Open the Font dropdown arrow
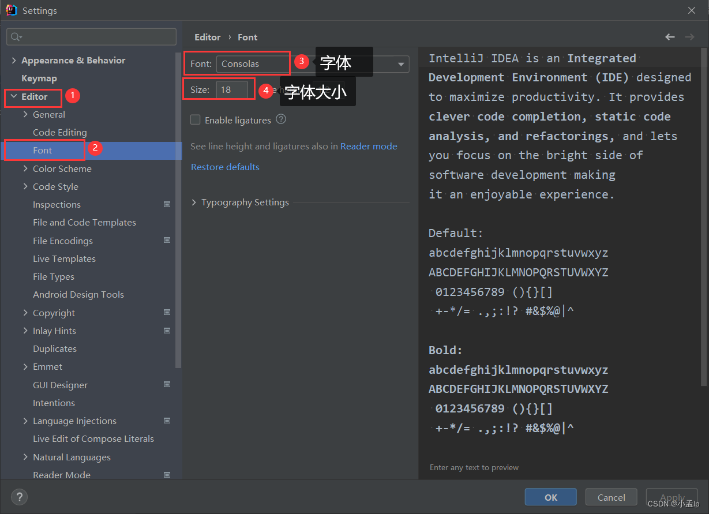Viewport: 709px width, 514px height. [401, 64]
